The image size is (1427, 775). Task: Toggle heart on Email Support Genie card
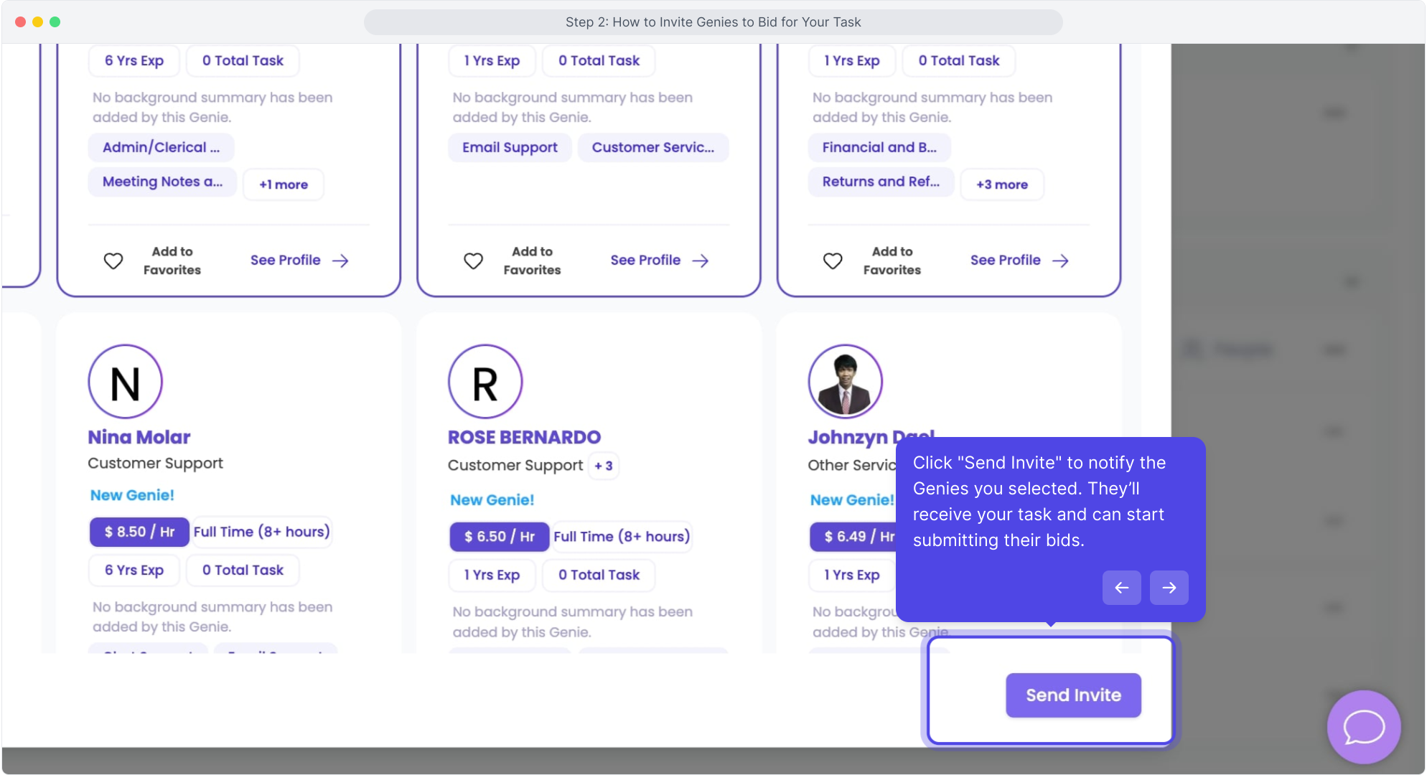(x=473, y=260)
